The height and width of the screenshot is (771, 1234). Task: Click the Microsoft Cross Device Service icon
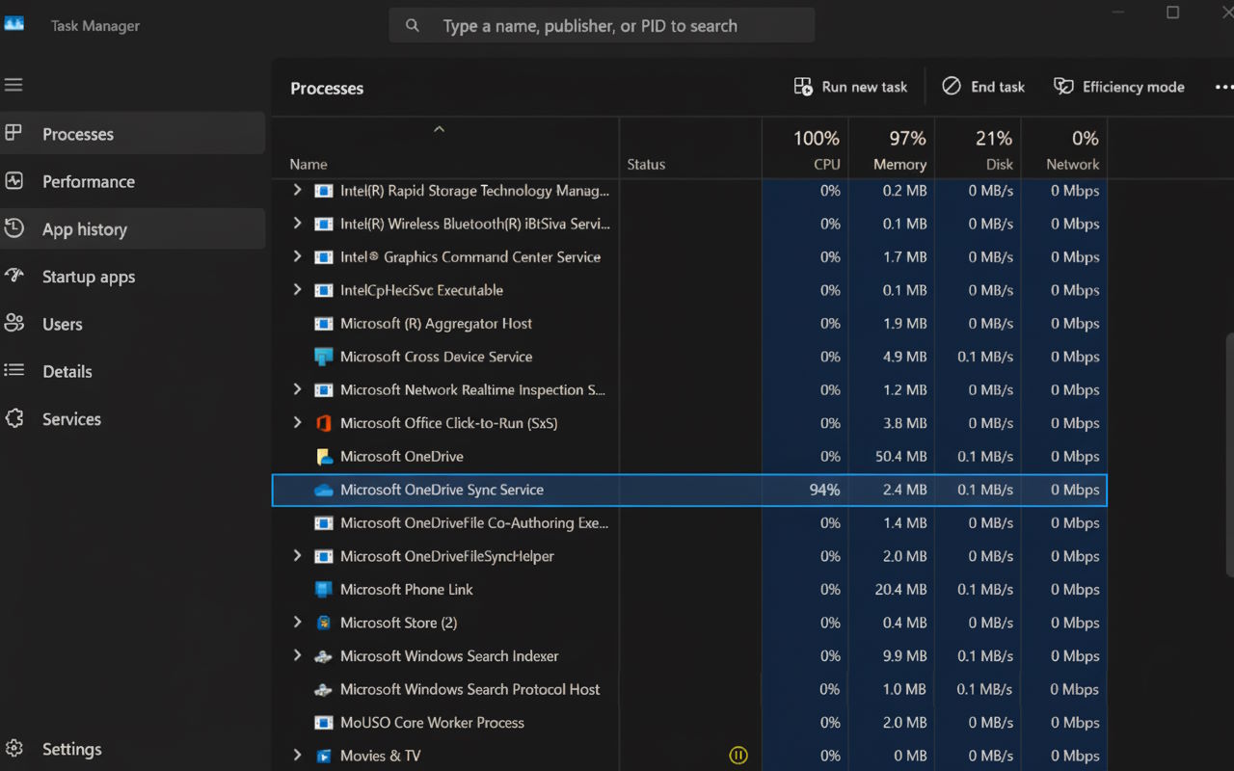[324, 357]
